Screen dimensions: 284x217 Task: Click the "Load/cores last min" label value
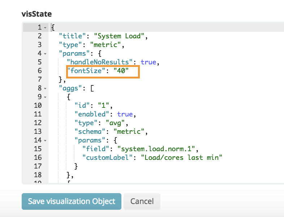(181, 158)
